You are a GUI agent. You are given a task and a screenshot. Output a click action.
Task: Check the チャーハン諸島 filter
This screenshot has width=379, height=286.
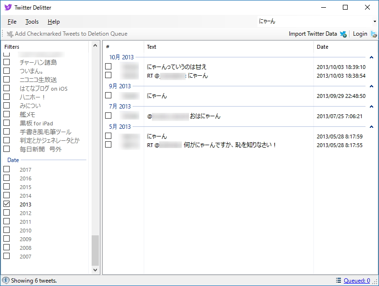pos(7,62)
